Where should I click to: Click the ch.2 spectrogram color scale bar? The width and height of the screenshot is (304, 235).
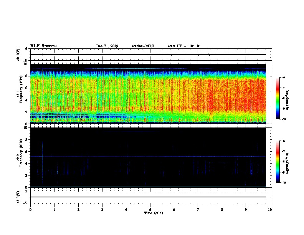[x=278, y=162]
